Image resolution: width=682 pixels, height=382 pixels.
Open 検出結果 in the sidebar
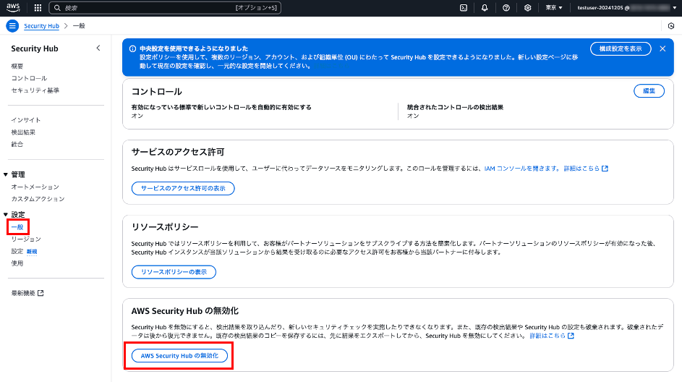coord(23,132)
